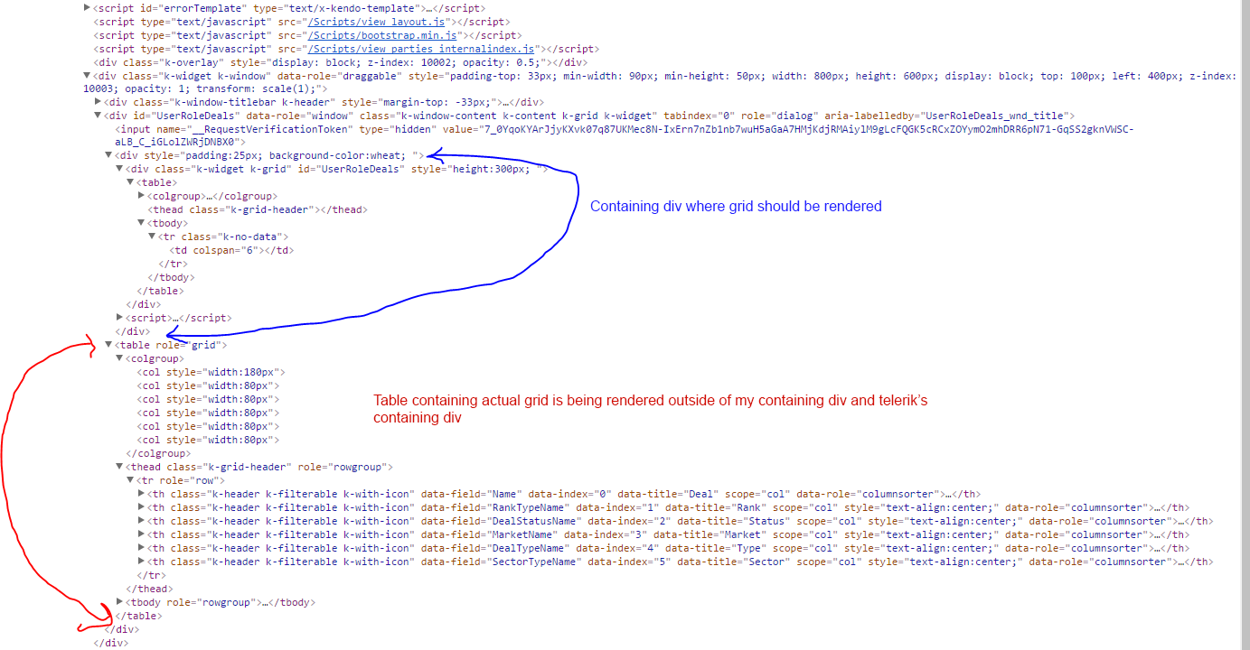Collapse the wheat background padding div
Image resolution: width=1250 pixels, height=650 pixels.
pos(108,155)
